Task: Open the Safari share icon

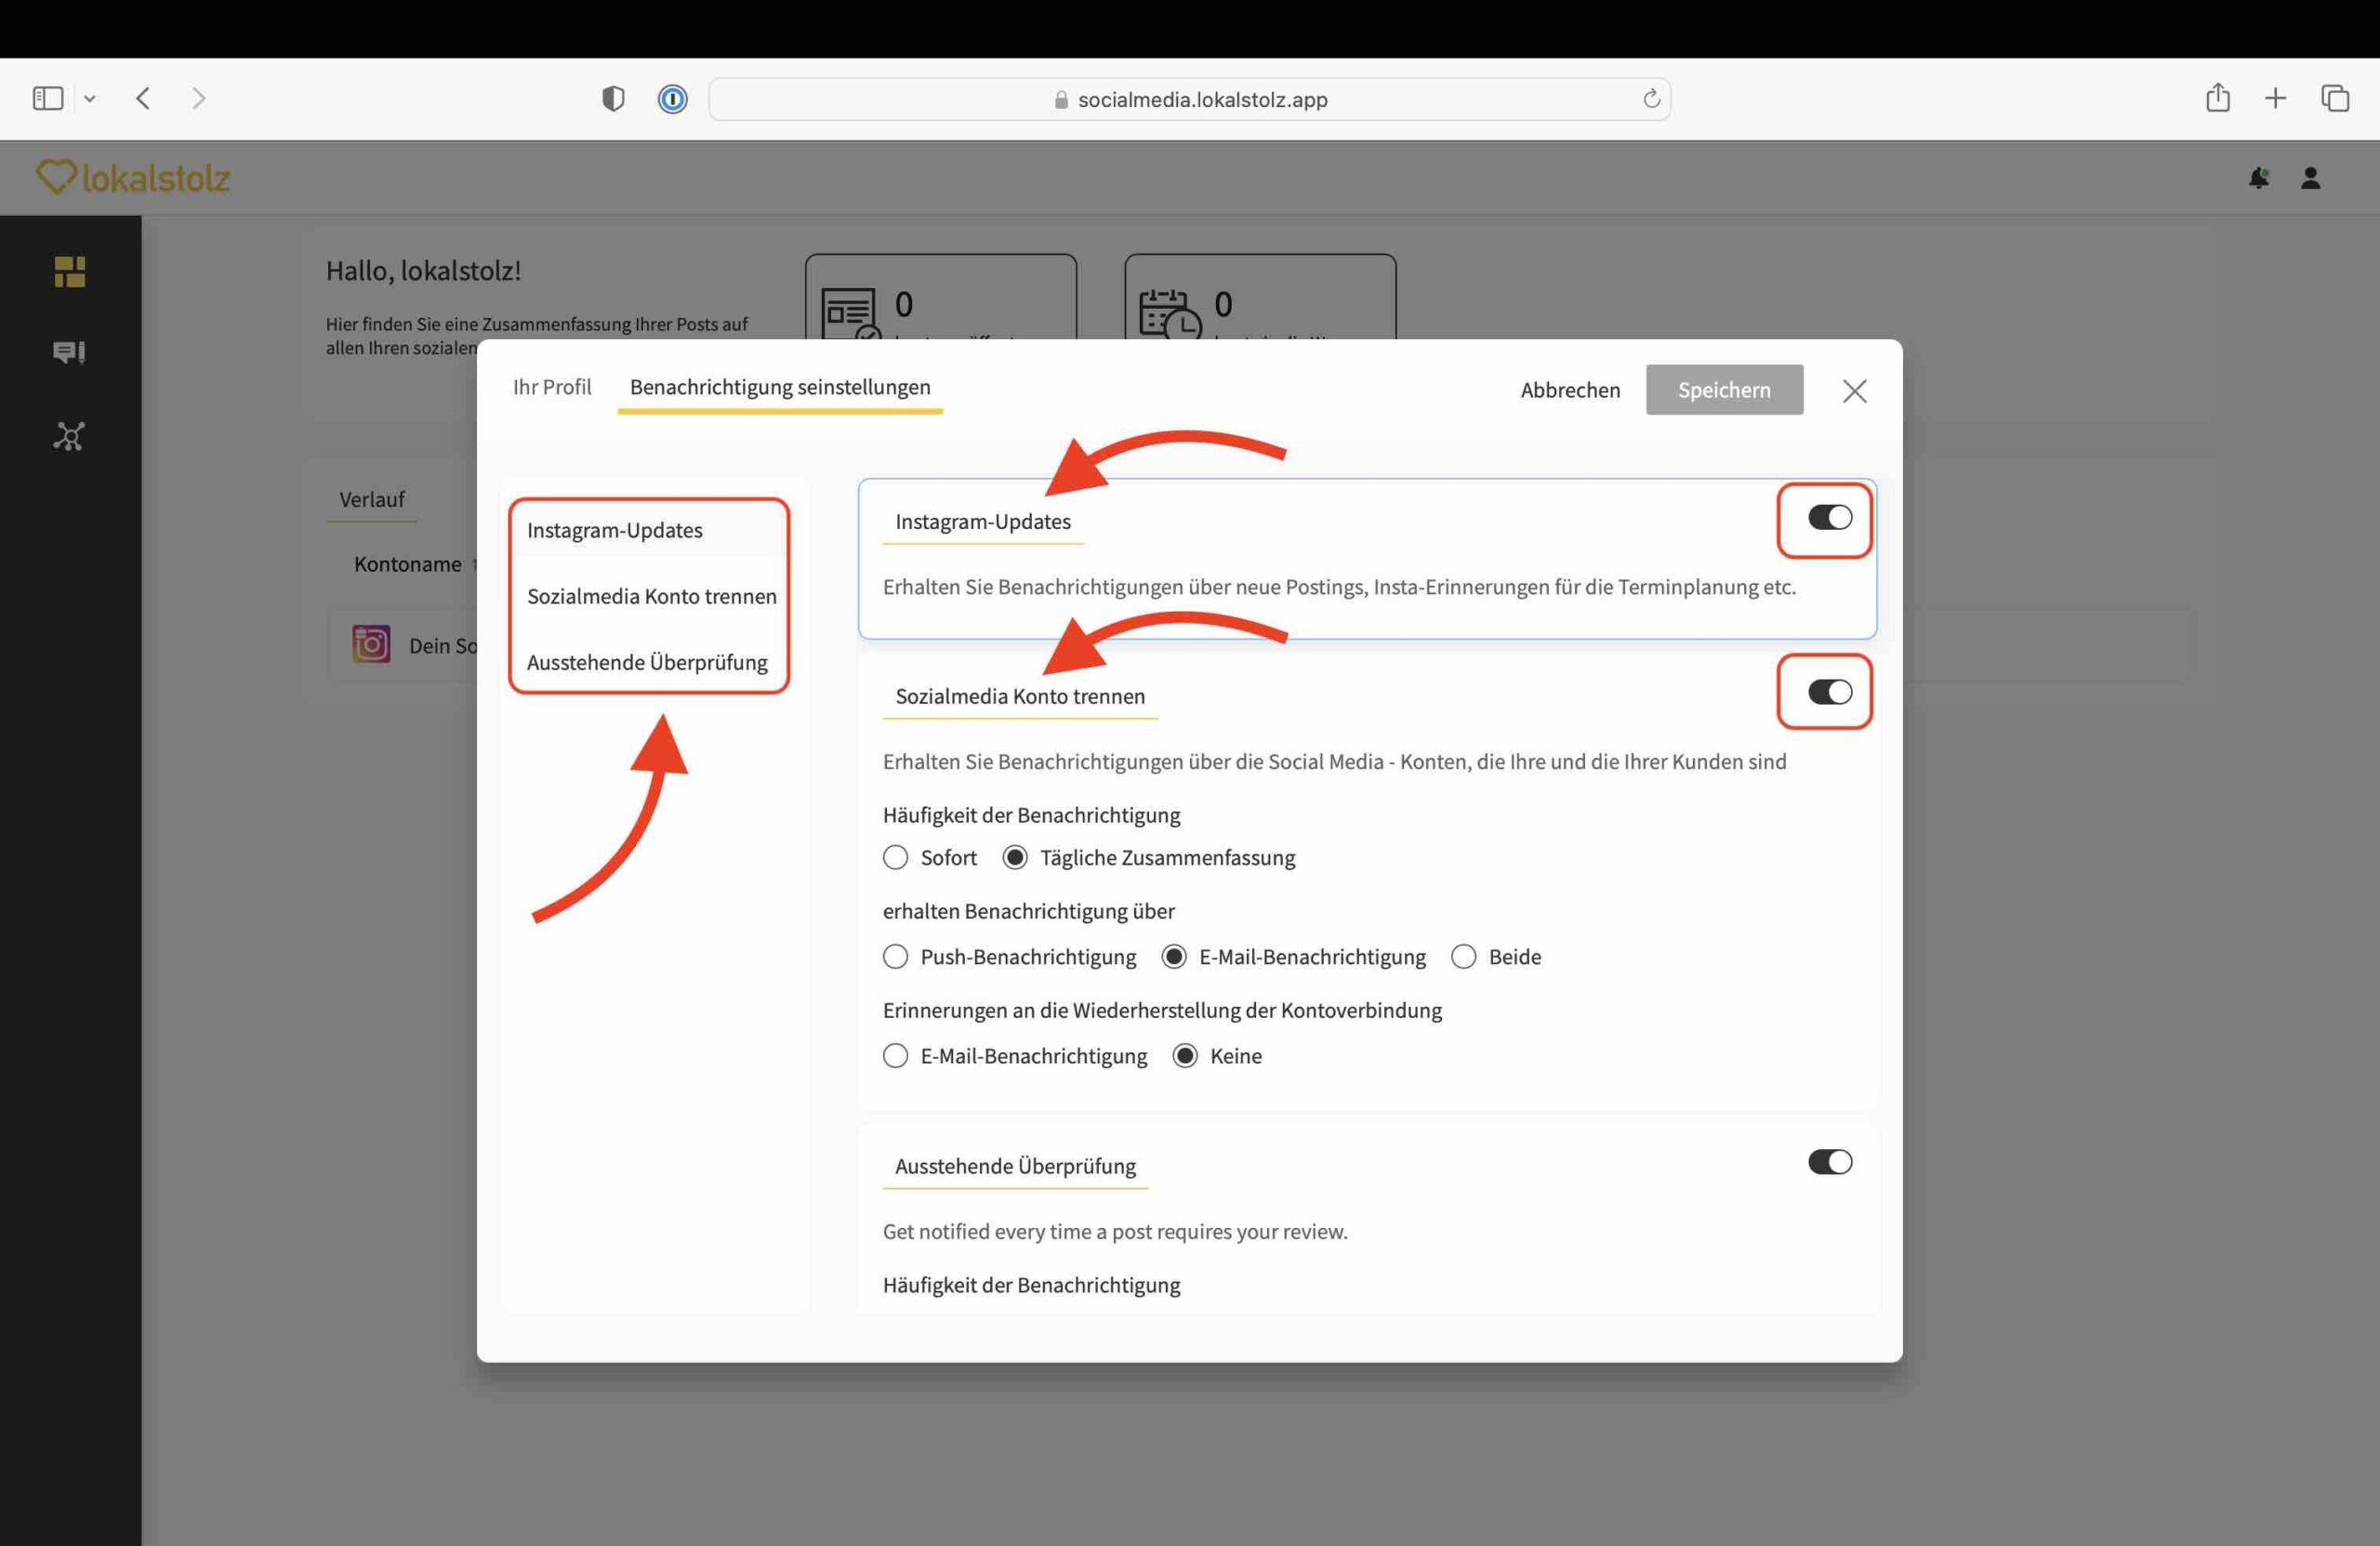Action: [2217, 98]
